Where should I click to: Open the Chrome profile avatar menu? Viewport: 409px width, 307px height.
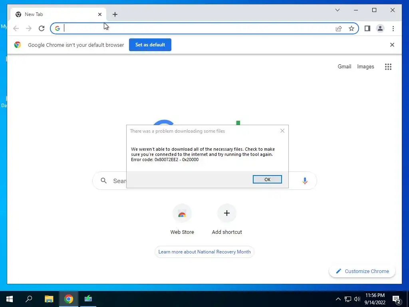pyautogui.click(x=380, y=28)
